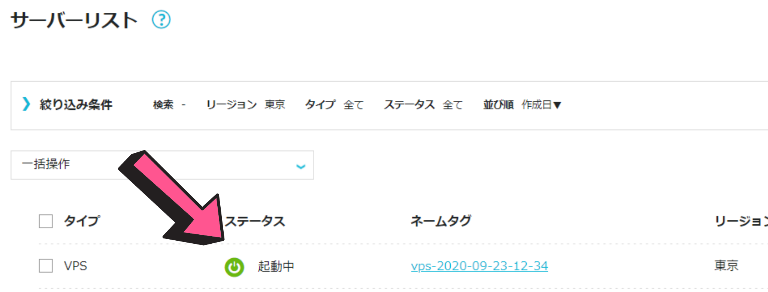Click the green power status icon
Image resolution: width=768 pixels, height=292 pixels.
click(234, 267)
